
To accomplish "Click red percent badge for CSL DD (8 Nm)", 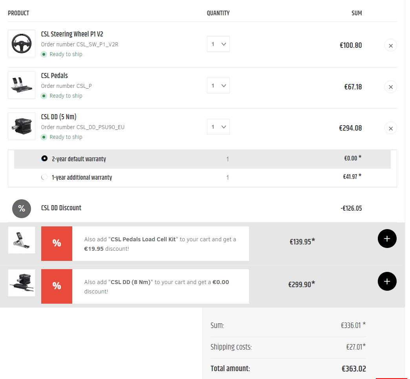I will (57, 286).
